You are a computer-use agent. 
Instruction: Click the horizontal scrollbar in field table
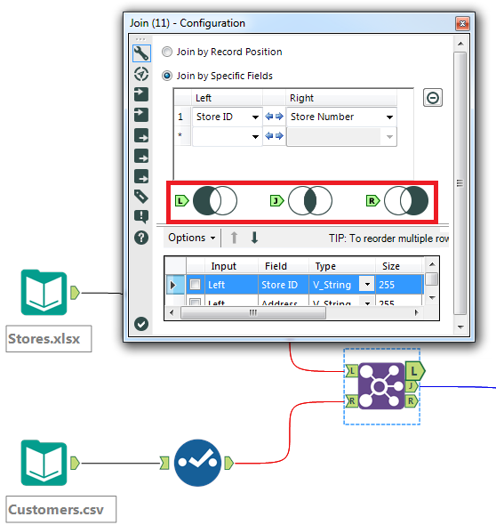click(253, 312)
